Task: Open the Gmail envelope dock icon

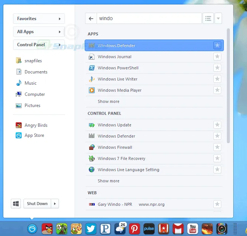Action: click(178, 229)
